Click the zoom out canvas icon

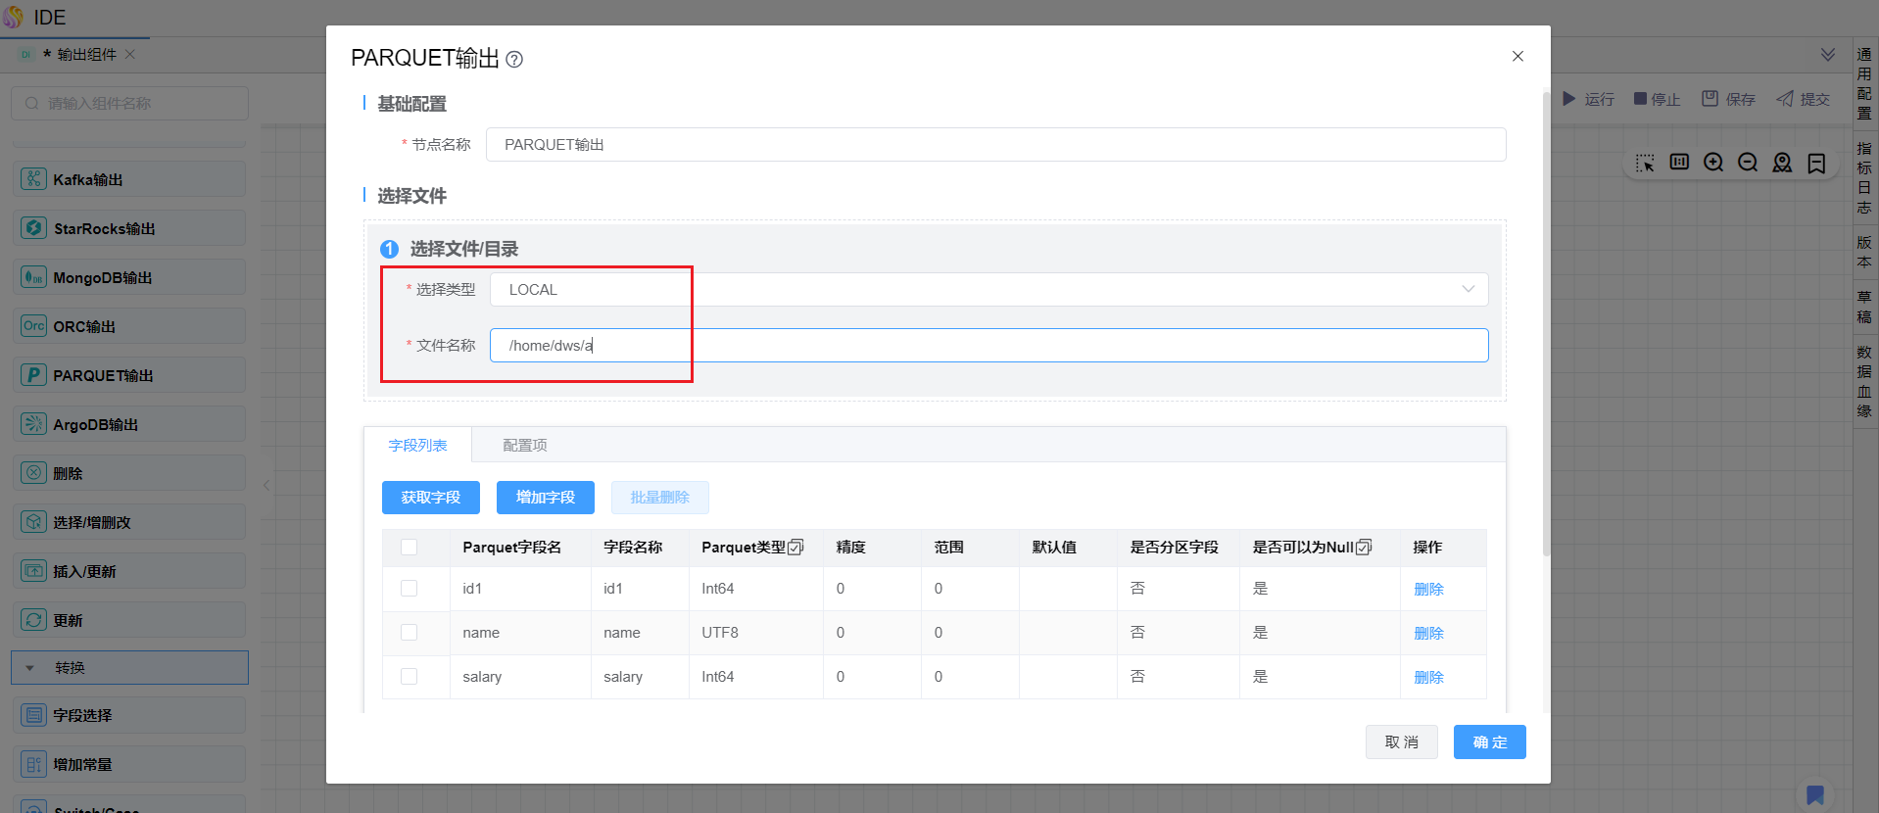1748,163
